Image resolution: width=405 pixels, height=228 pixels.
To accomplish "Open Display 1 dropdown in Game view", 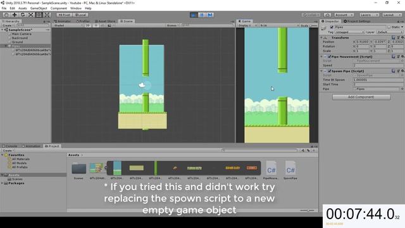I will pos(247,25).
